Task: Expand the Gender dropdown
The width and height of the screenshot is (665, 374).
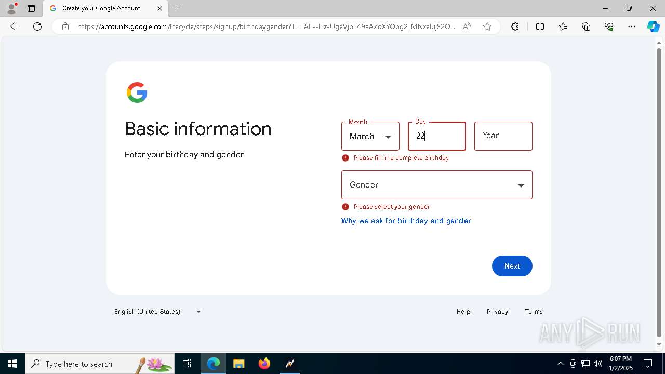Action: 437,185
